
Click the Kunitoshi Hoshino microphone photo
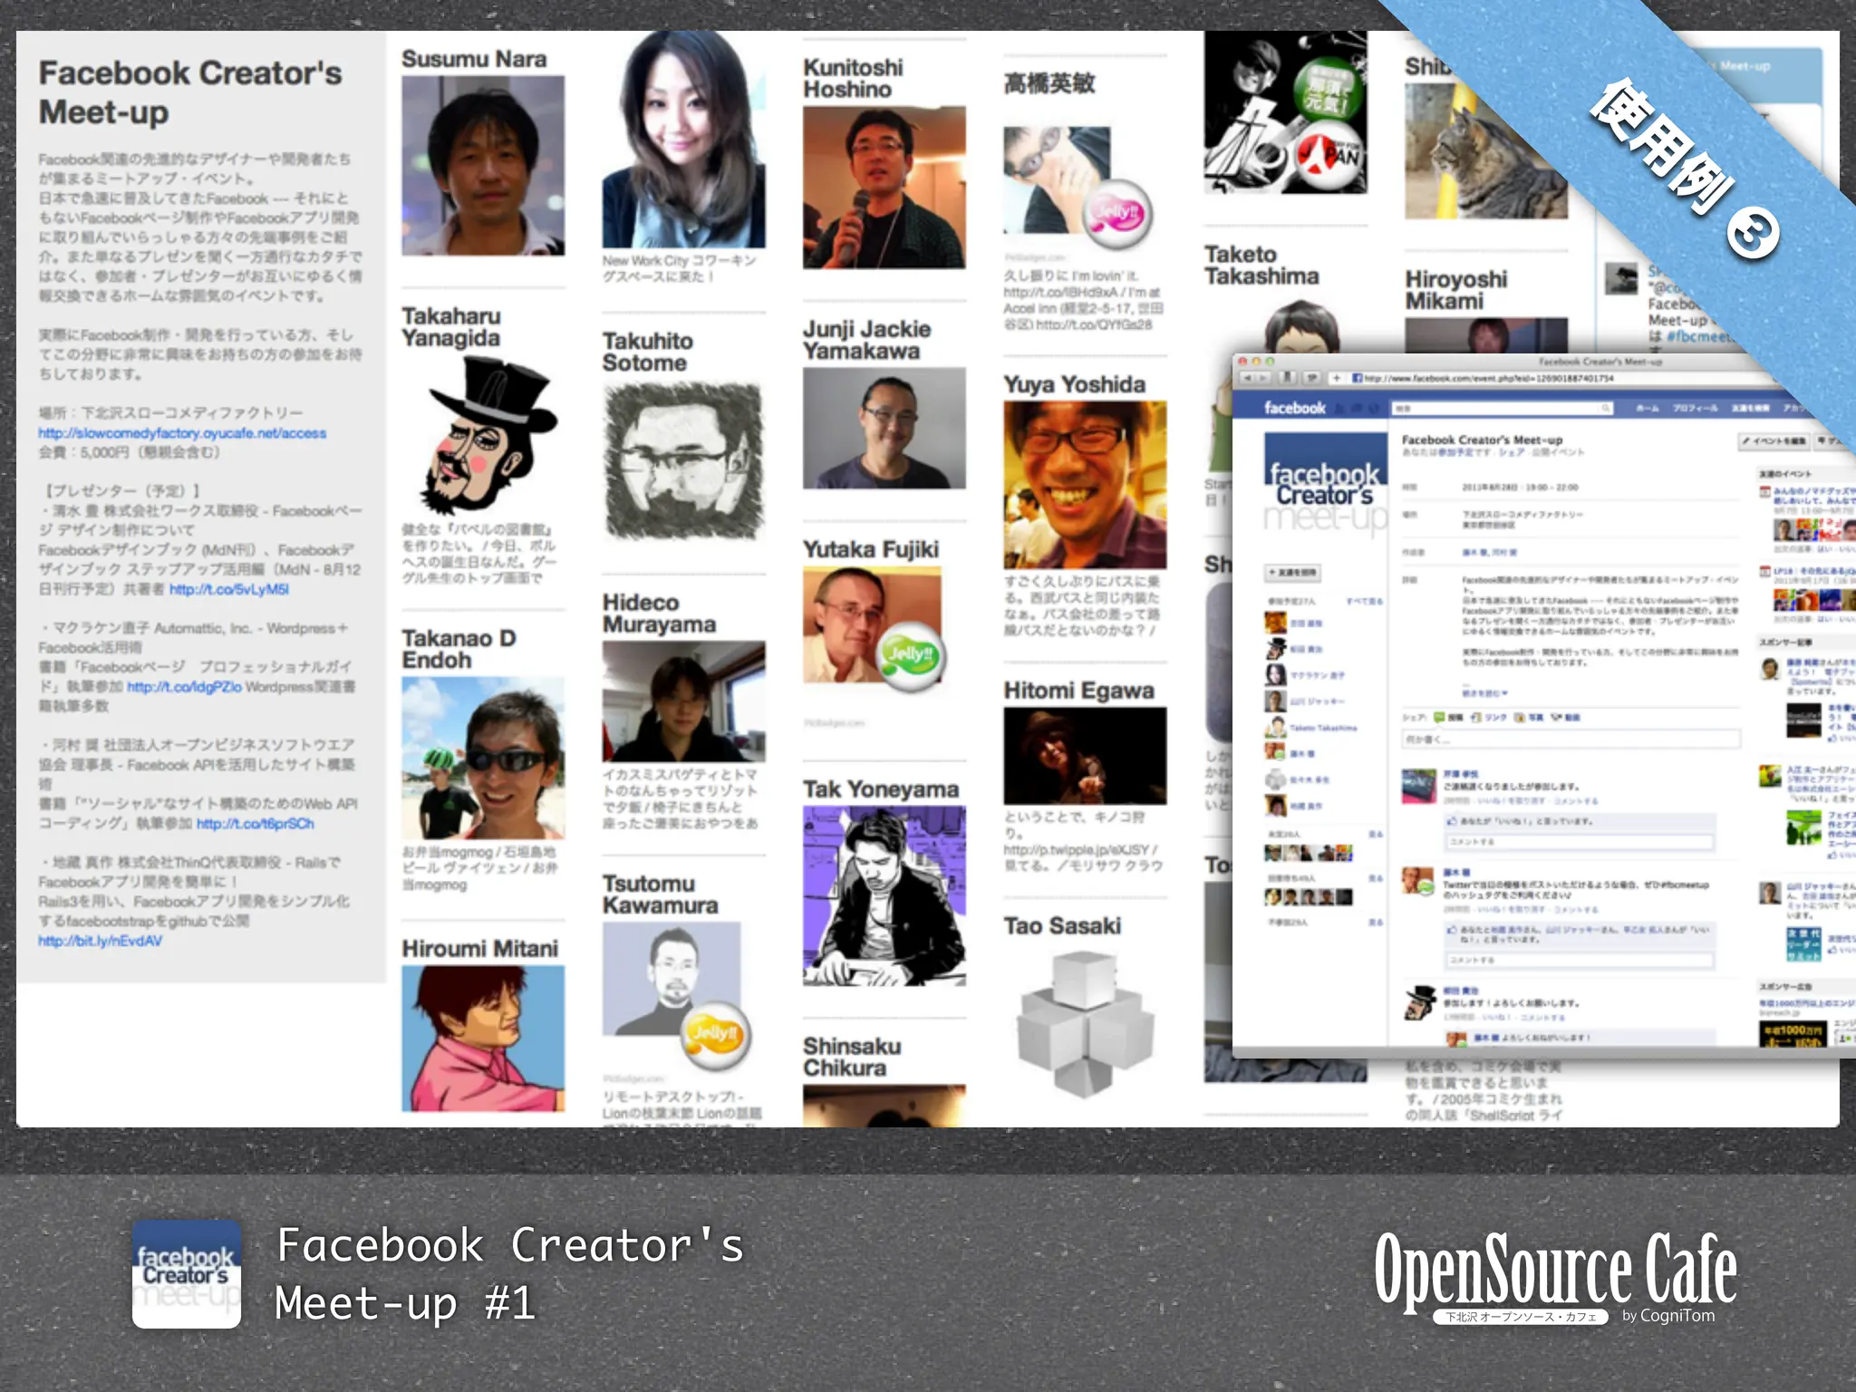[x=884, y=188]
